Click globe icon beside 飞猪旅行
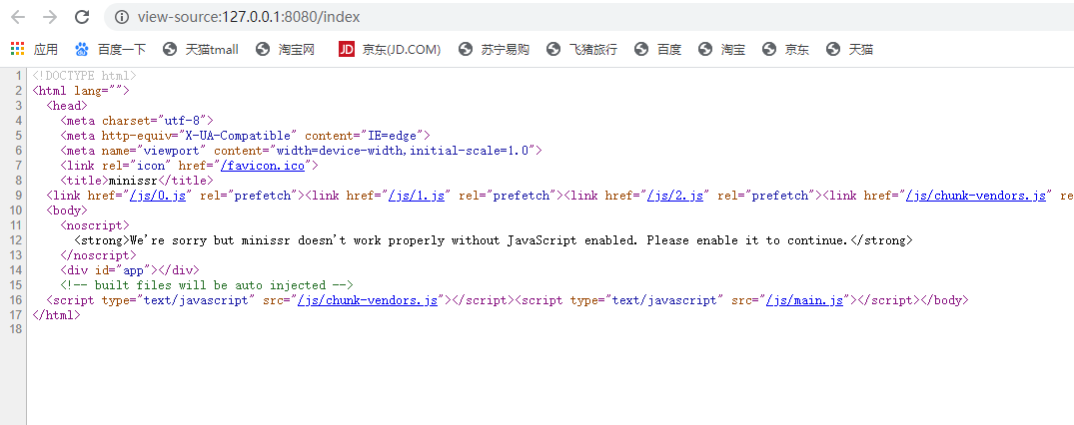Screen dimensions: 1074x425 (553, 49)
